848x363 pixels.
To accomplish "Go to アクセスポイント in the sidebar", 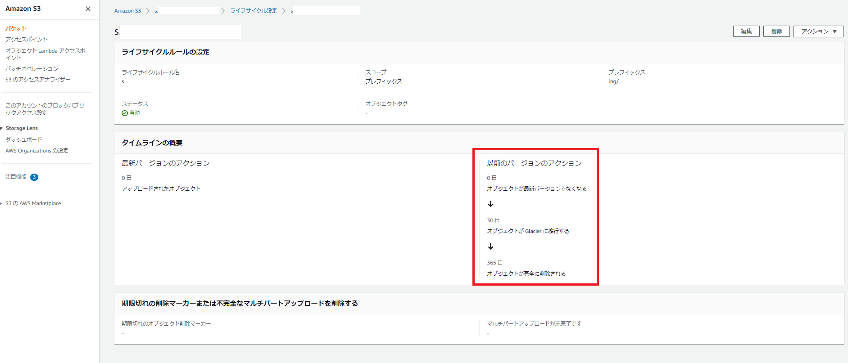I will tap(26, 40).
